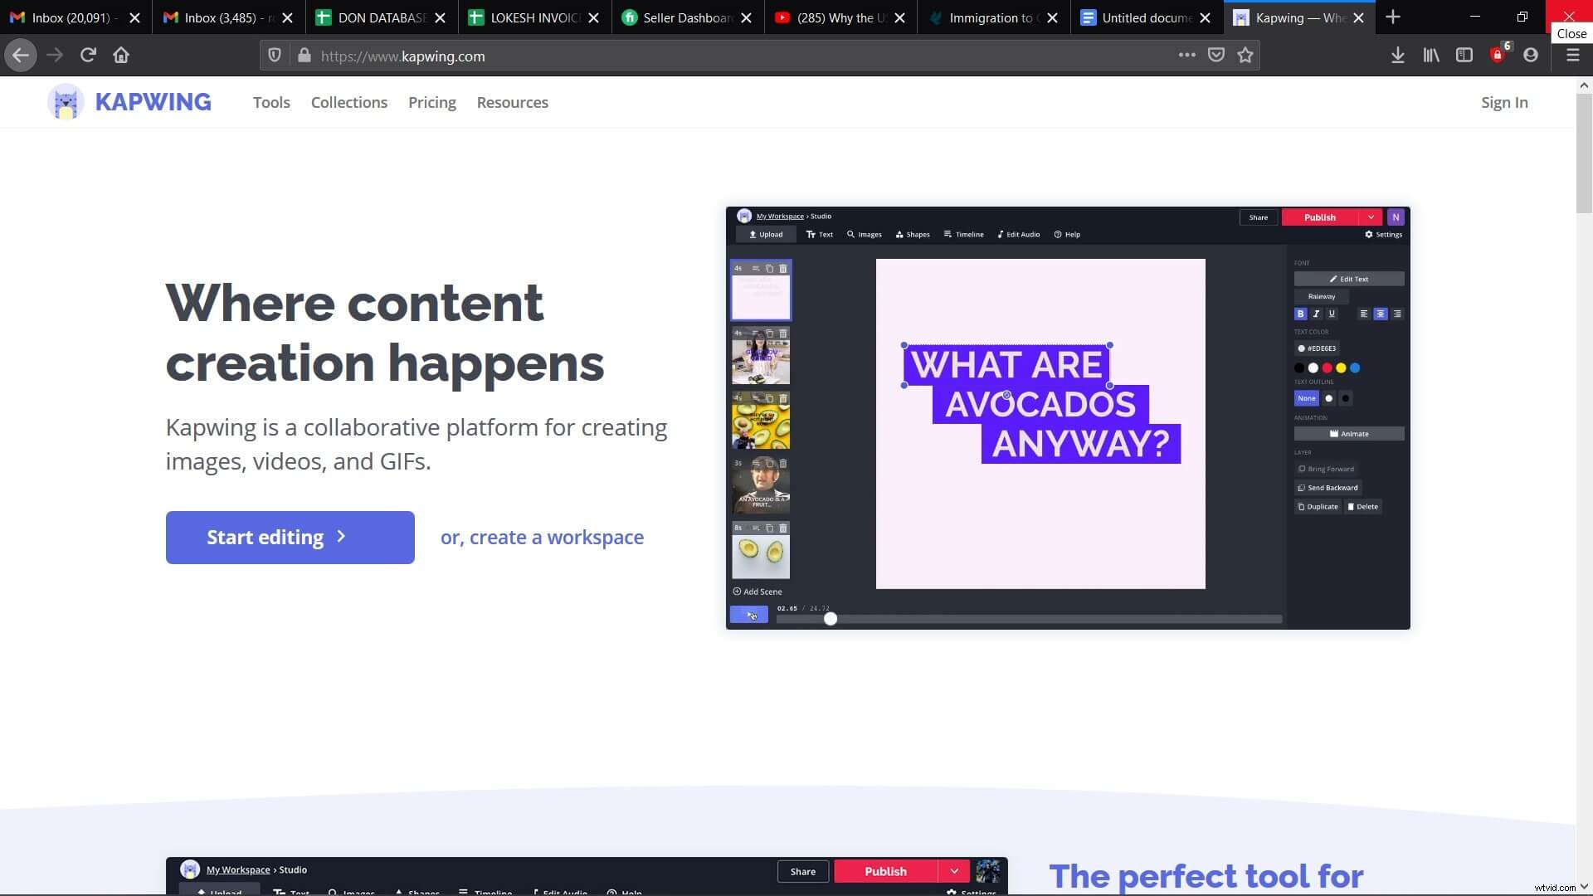Image resolution: width=1593 pixels, height=896 pixels.
Task: Enable underline formatting
Action: coord(1332,314)
